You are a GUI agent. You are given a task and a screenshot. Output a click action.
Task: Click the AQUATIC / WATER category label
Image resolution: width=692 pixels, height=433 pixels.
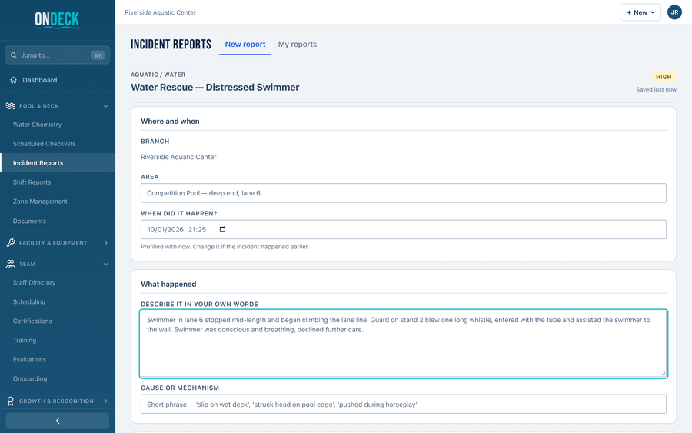click(158, 75)
